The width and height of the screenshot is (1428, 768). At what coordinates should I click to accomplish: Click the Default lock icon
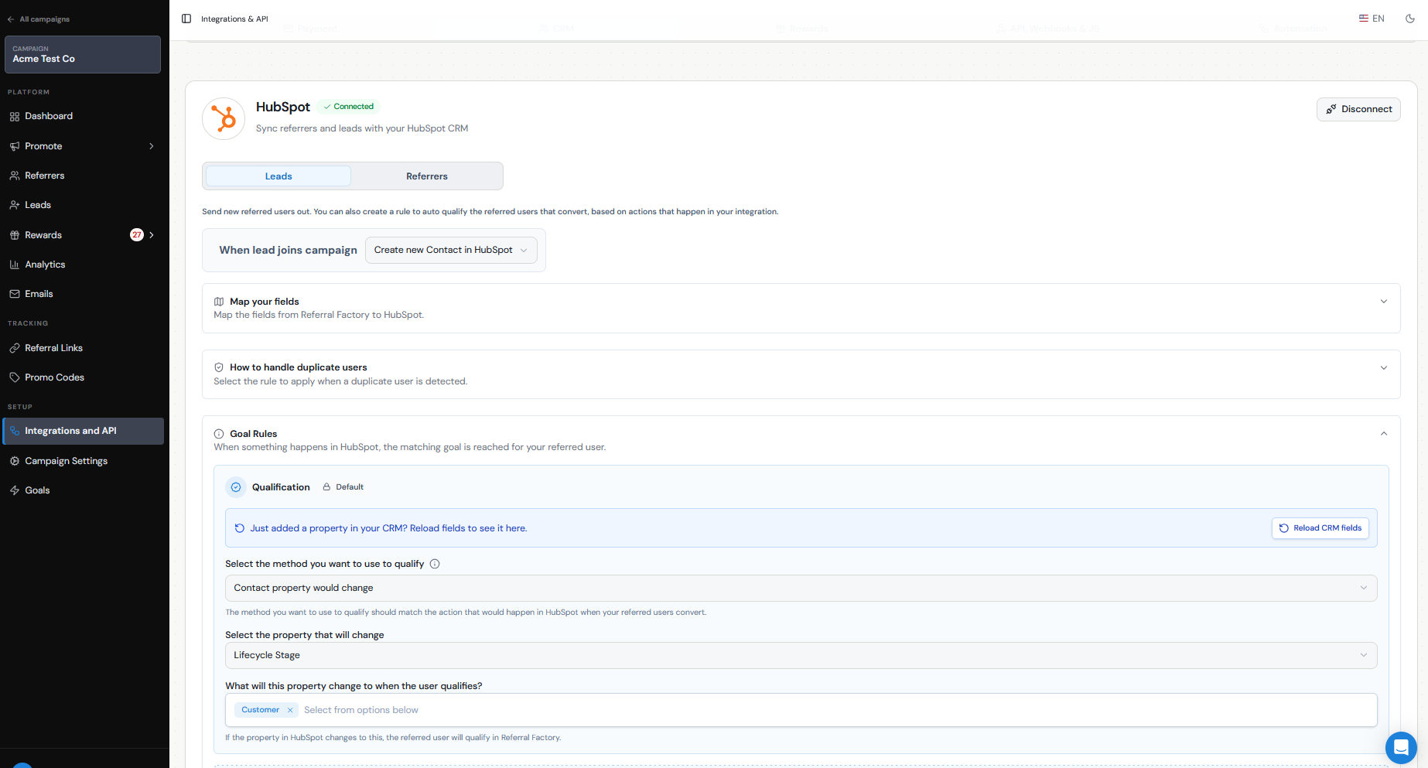tap(326, 487)
